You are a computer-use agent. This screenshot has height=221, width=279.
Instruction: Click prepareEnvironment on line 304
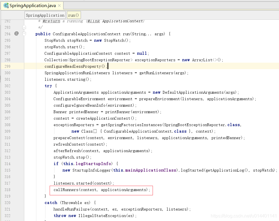[159, 99]
